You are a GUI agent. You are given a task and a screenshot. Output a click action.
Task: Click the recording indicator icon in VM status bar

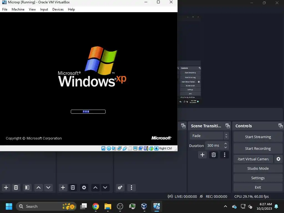click(x=140, y=148)
